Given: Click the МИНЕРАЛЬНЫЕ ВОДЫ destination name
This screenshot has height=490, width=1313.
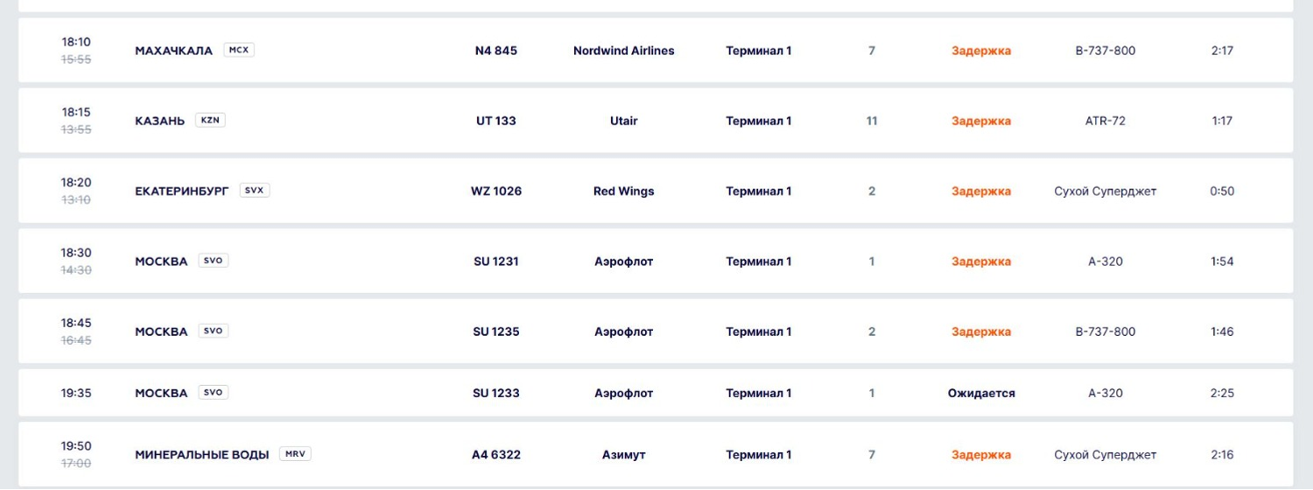Looking at the screenshot, I should [202, 455].
